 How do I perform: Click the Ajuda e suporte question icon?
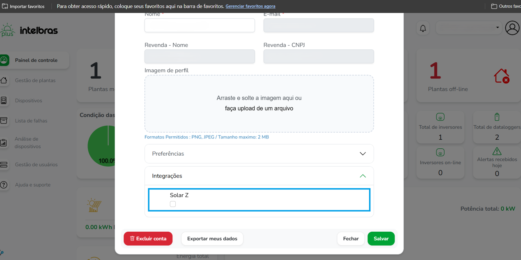pos(4,185)
